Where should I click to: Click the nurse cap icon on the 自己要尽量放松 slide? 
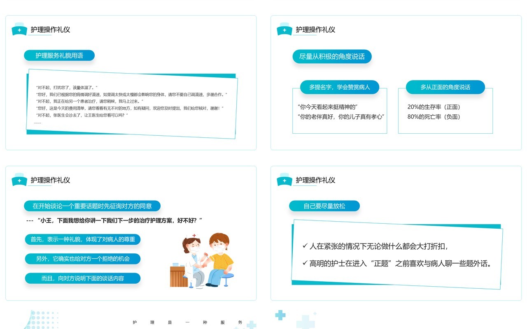(284, 180)
